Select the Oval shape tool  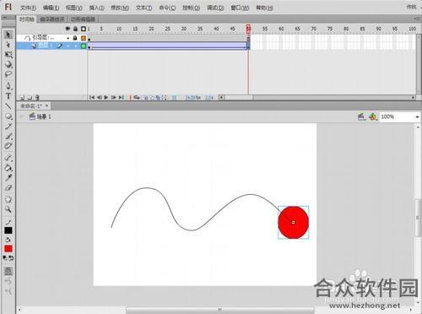8,116
